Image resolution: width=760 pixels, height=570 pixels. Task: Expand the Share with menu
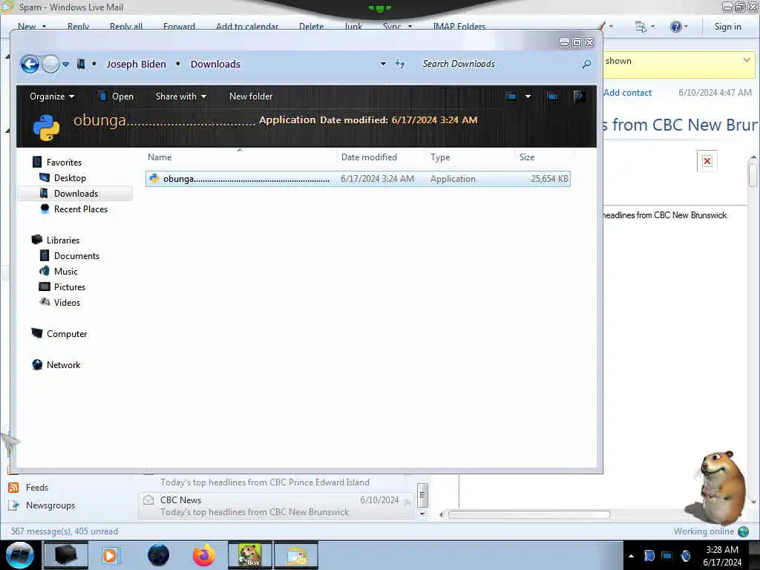click(x=181, y=96)
